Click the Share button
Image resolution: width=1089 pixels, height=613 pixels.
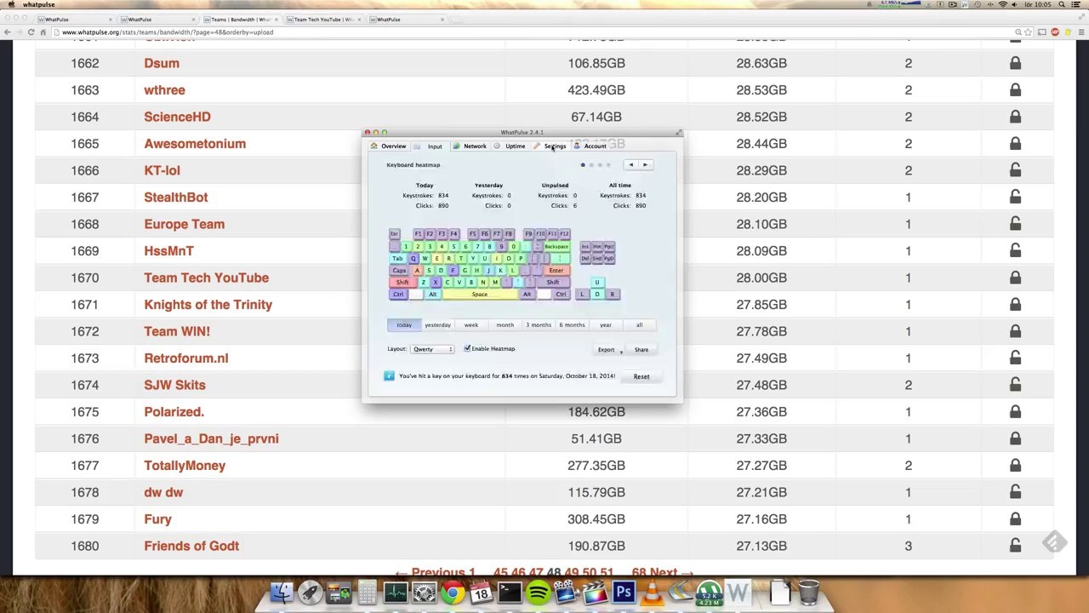641,350
